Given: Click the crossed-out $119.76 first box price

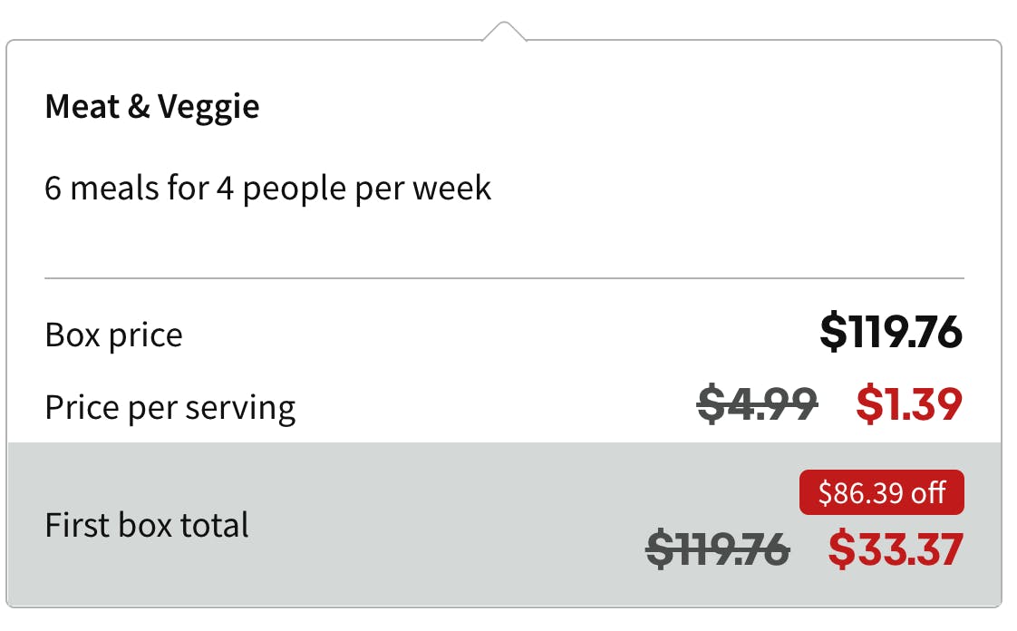Looking at the screenshot, I should coord(717,549).
